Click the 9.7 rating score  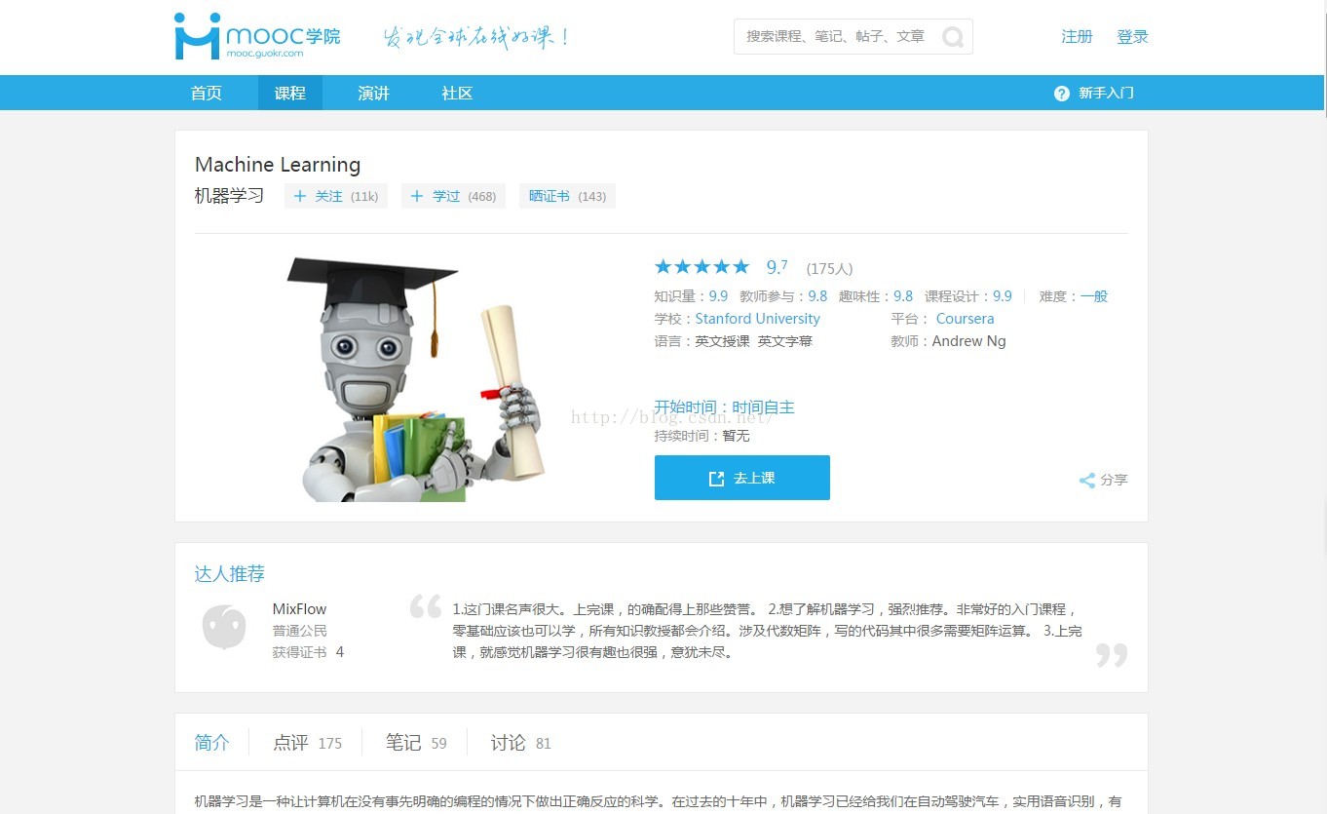click(777, 267)
